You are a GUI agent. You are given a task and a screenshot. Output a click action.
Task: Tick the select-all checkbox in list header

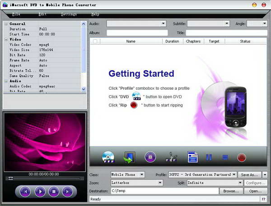[95, 41]
